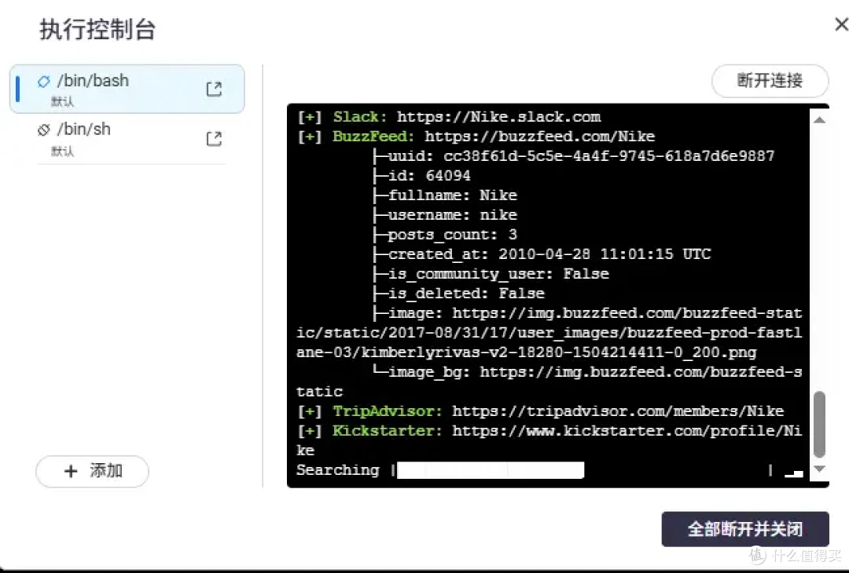Click terminal scrollbar up arrow
This screenshot has height=573, width=849.
coord(820,120)
